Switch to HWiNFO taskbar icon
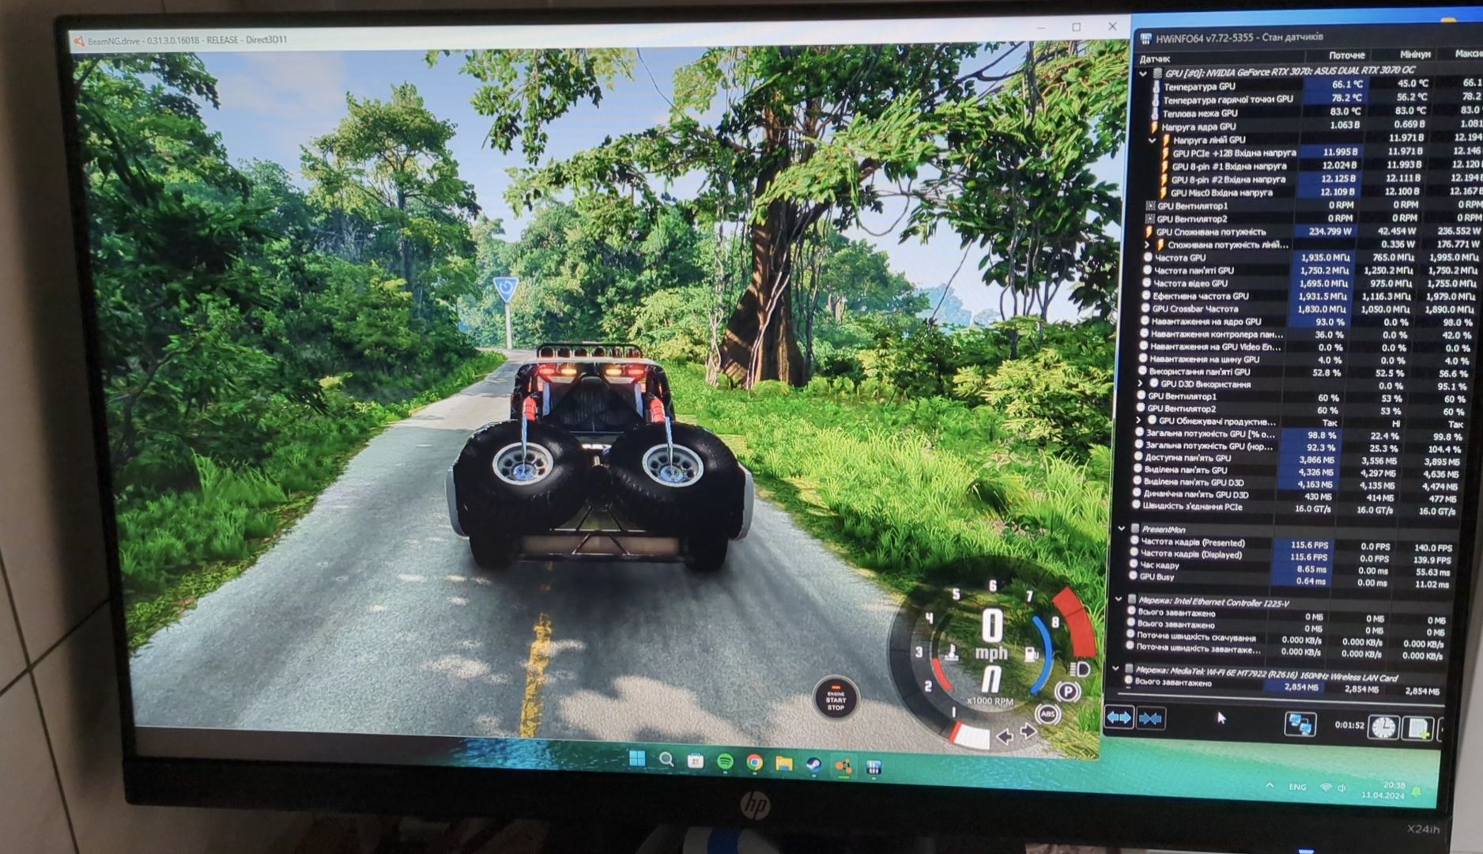1483x854 pixels. point(874,766)
